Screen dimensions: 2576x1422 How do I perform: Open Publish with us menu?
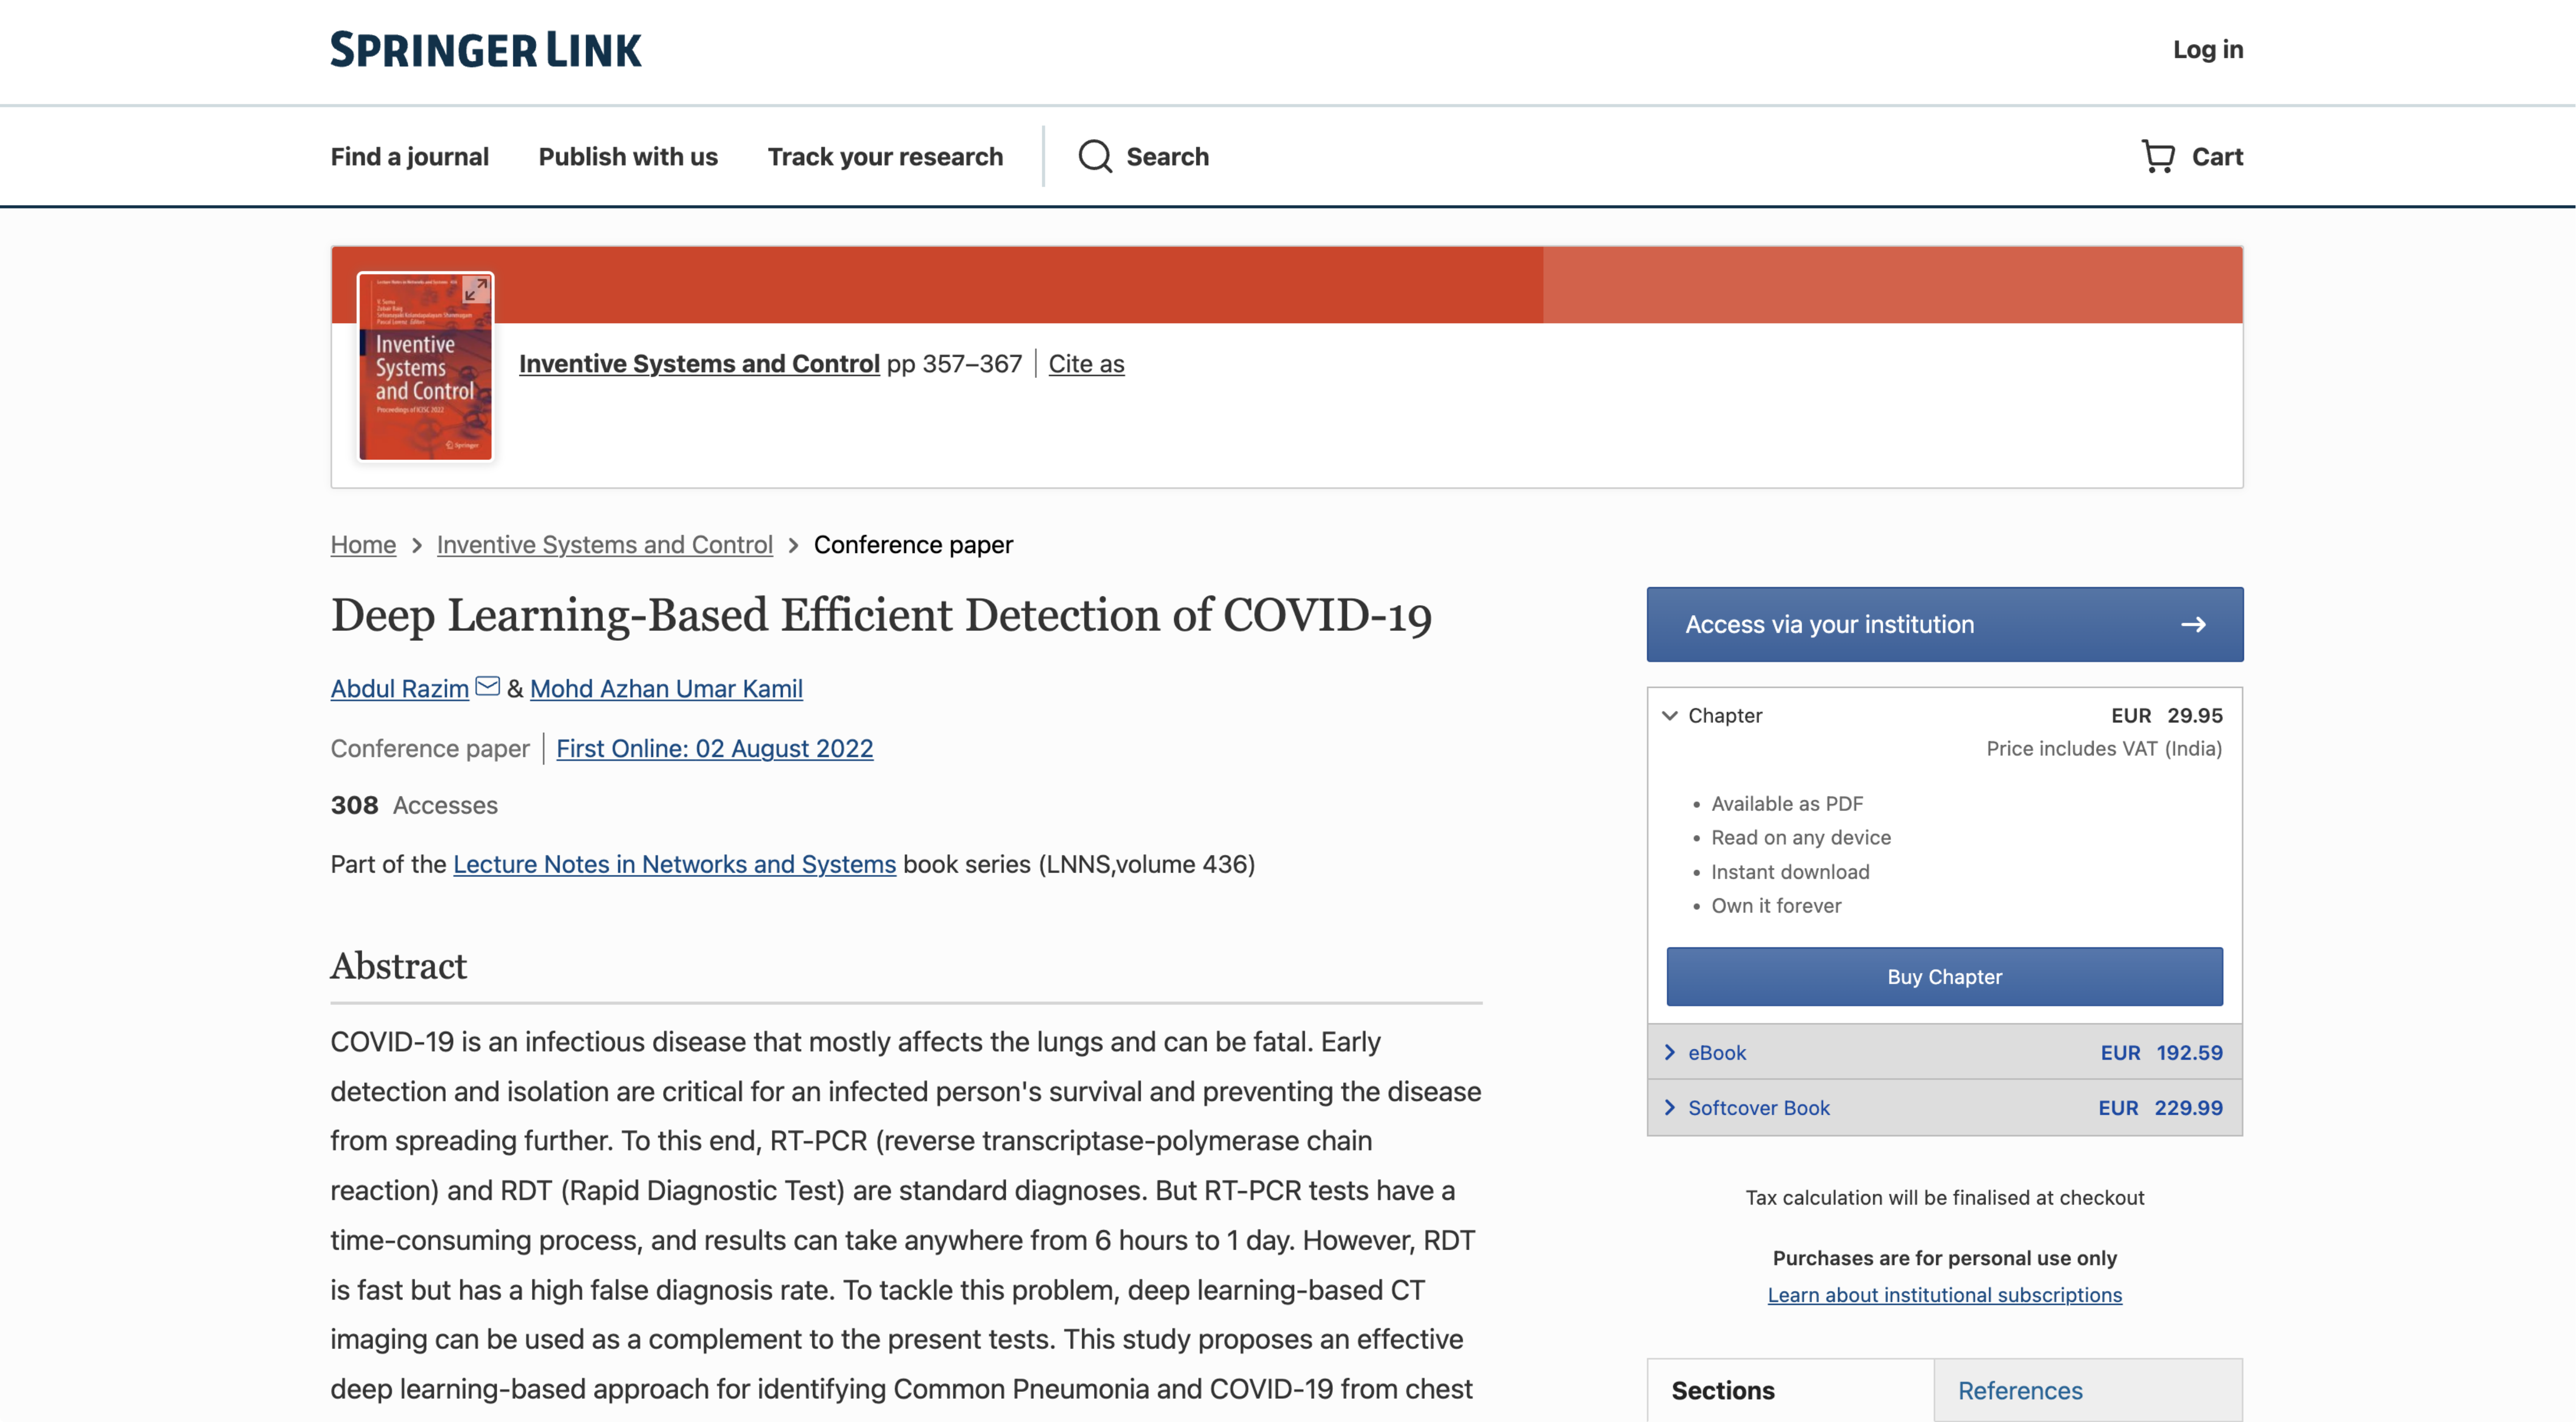(627, 157)
